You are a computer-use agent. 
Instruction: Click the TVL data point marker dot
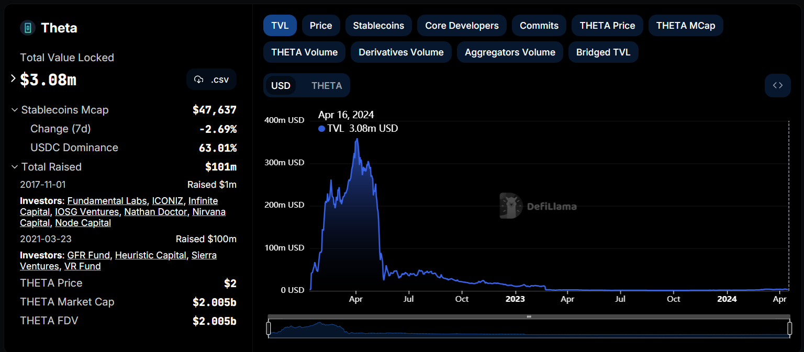tap(321, 128)
